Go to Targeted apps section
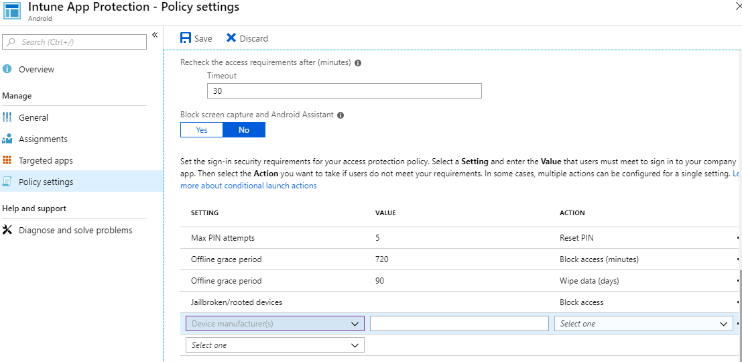The height and width of the screenshot is (362, 742). coord(46,160)
